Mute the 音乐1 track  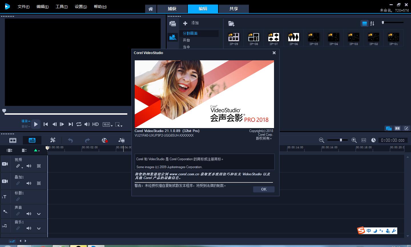tap(29, 228)
